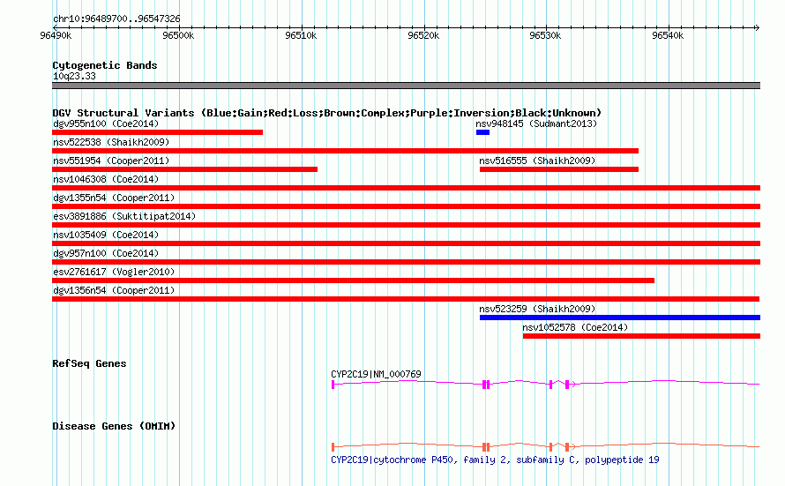Click dgv957n100 (Coe2014) label
The width and height of the screenshot is (785, 486).
coord(106,253)
